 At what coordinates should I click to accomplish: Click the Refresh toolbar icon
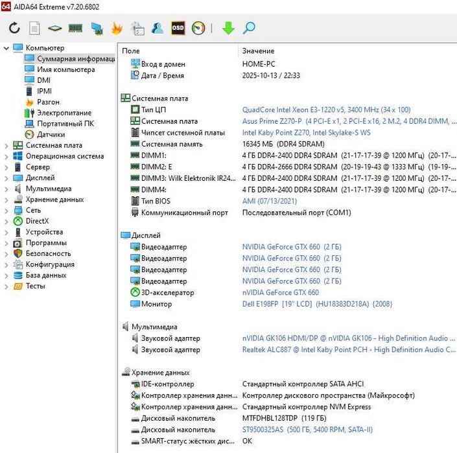14,29
